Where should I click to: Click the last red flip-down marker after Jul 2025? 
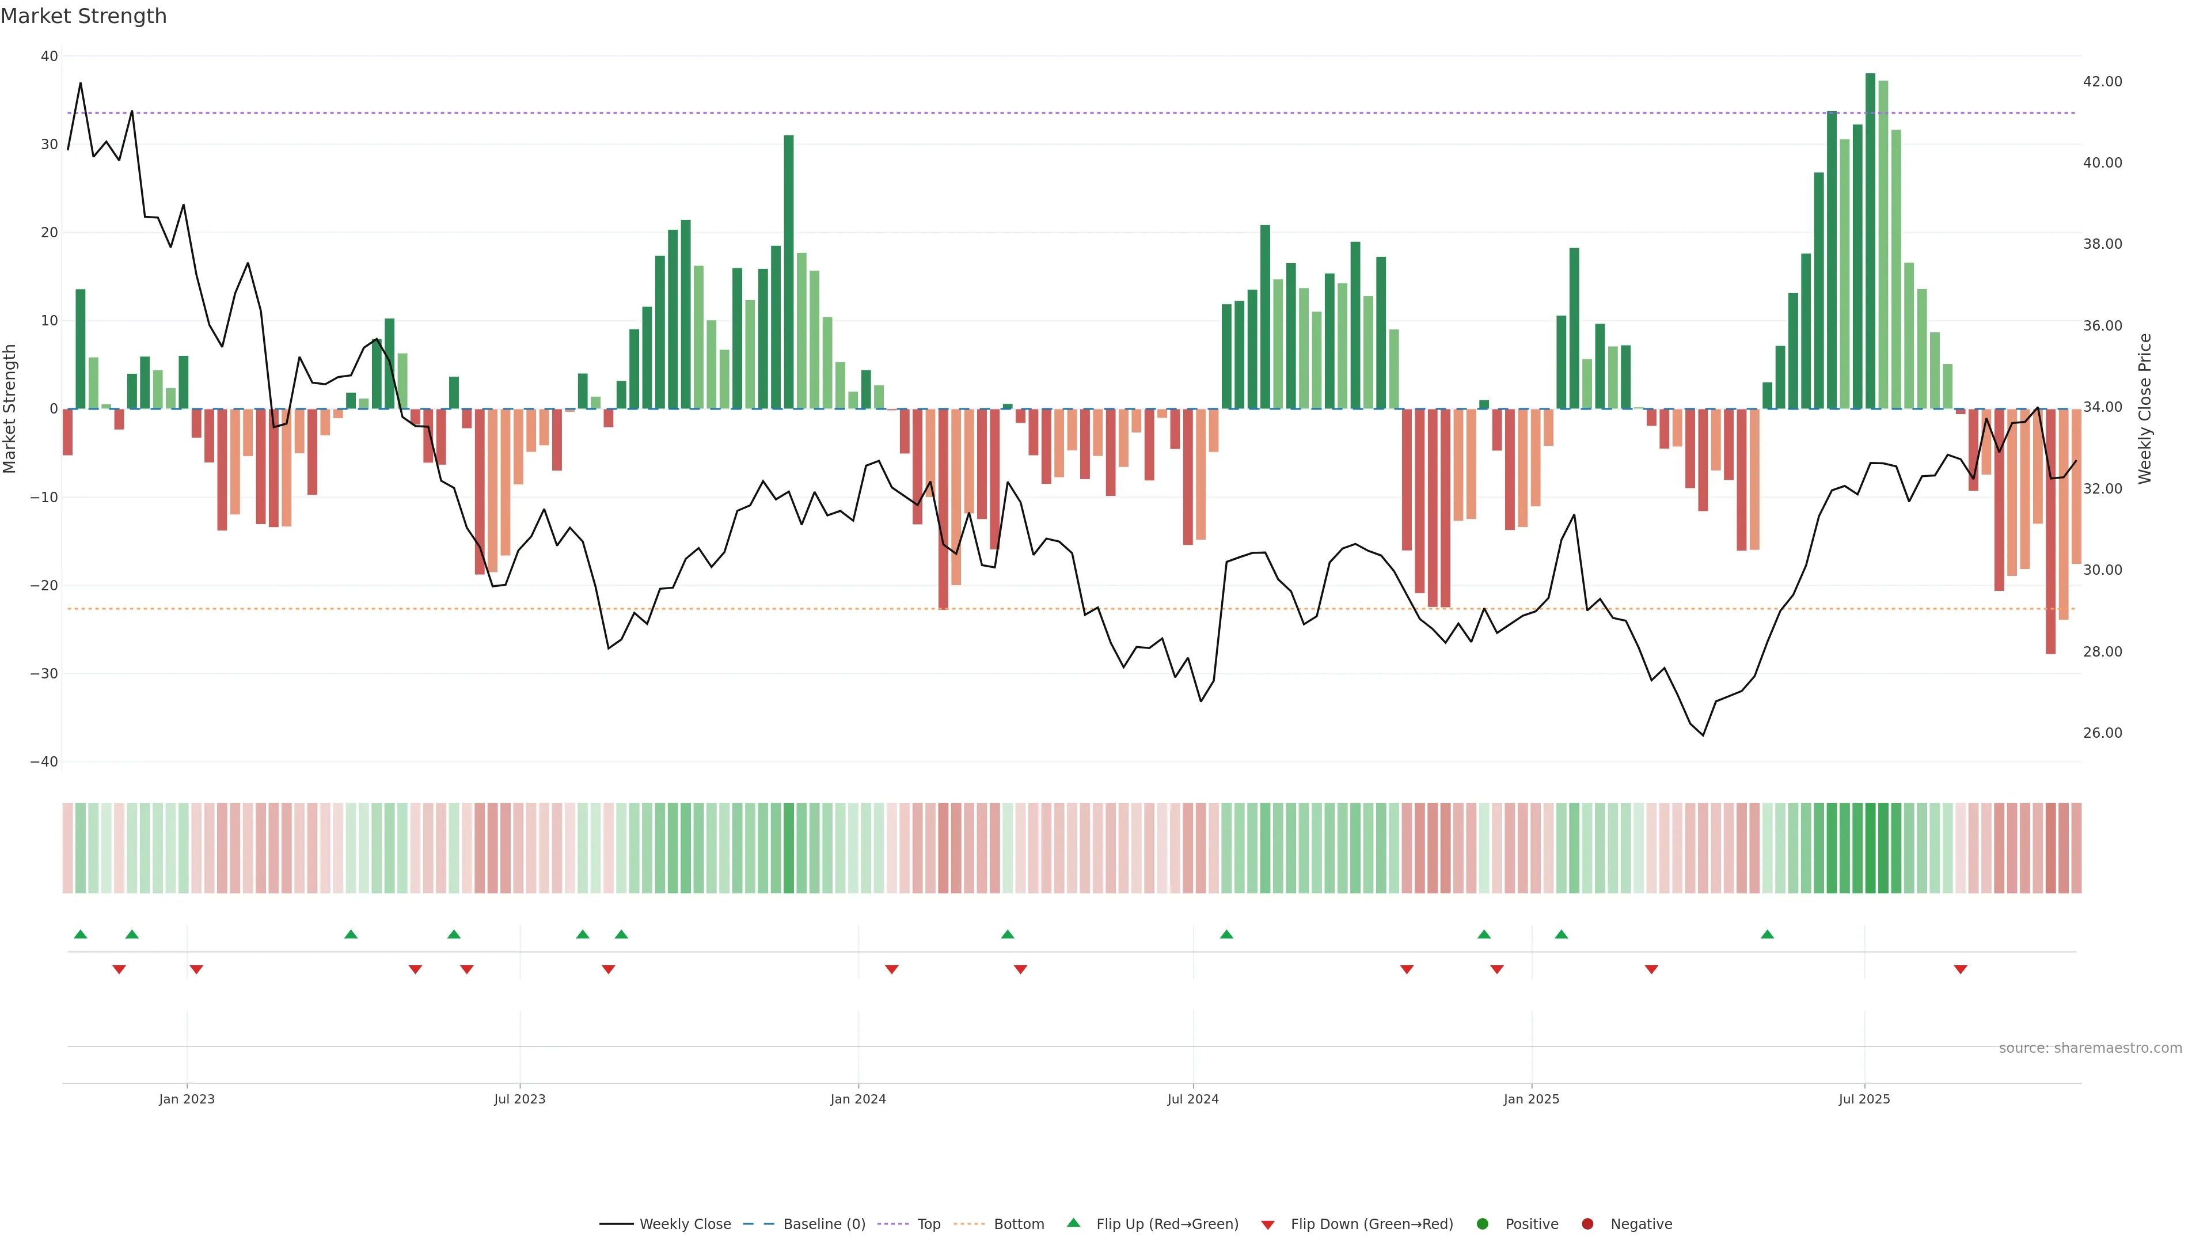[x=1961, y=969]
